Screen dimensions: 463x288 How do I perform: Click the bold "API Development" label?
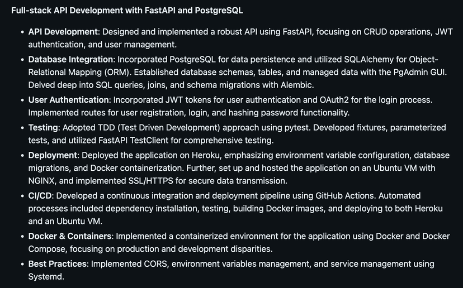(63, 32)
